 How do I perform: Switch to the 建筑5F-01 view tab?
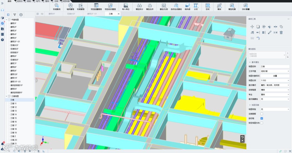(x=92, y=14)
